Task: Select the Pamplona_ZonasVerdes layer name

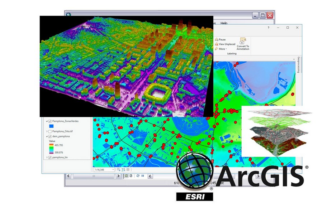Action: (65, 121)
